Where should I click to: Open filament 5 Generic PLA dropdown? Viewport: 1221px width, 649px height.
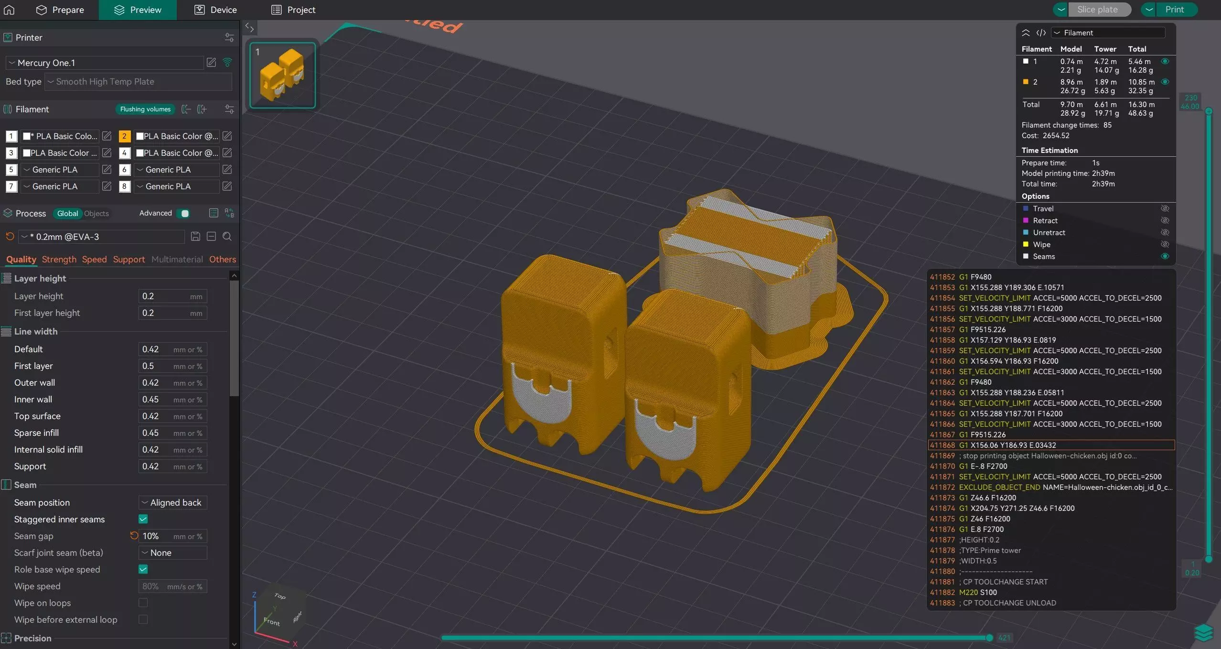[59, 170]
